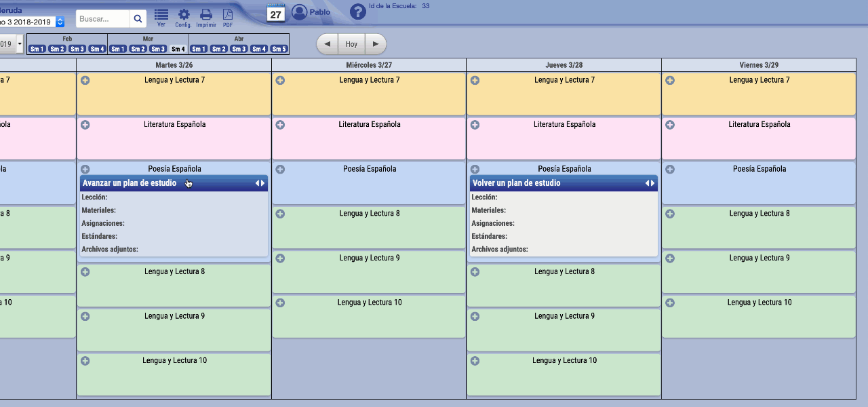Click plus icon on Jueves Literatura Española
The image size is (868, 407).
pos(475,125)
